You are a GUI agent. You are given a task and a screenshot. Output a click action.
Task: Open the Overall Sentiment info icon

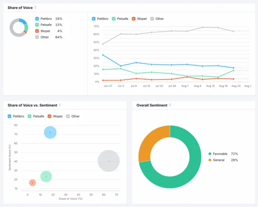[170, 105]
